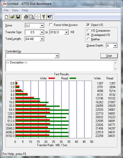Click the ATTO app icon in title bar

coord(4,4)
